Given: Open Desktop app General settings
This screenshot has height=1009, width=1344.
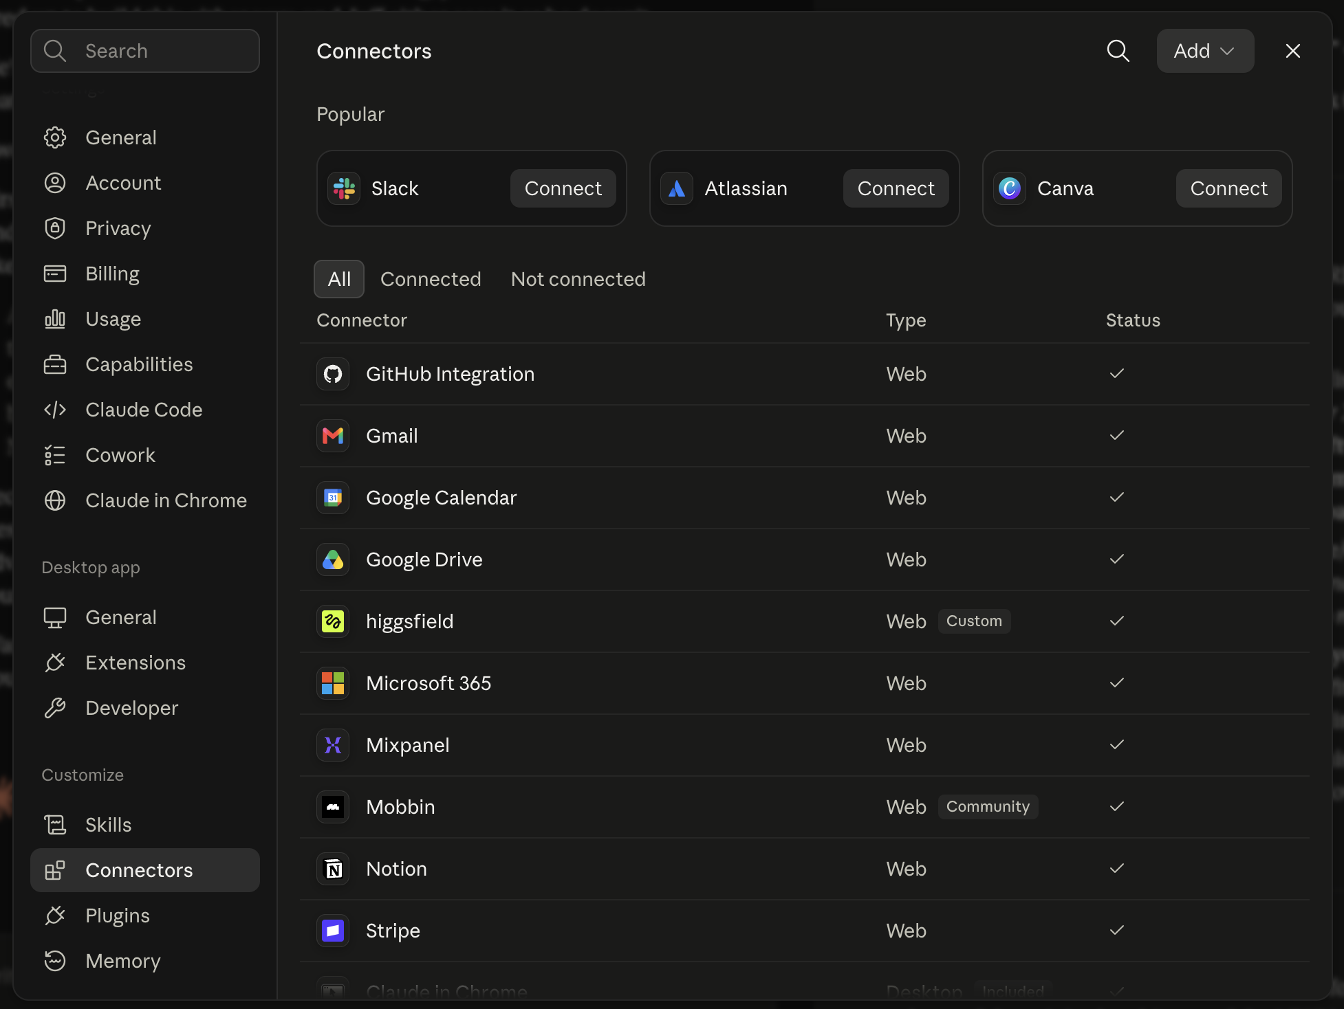Looking at the screenshot, I should coord(145,617).
